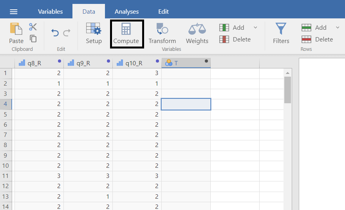This screenshot has width=345, height=210.
Task: Expand the Add variable dropdown arrow
Action: click(255, 27)
